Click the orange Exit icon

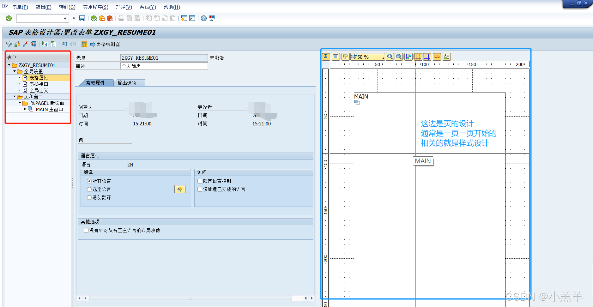coord(102,18)
